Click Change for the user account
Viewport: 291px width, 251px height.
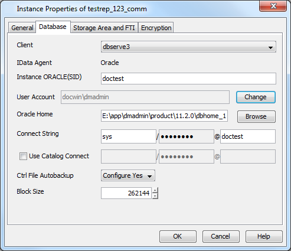(x=256, y=97)
